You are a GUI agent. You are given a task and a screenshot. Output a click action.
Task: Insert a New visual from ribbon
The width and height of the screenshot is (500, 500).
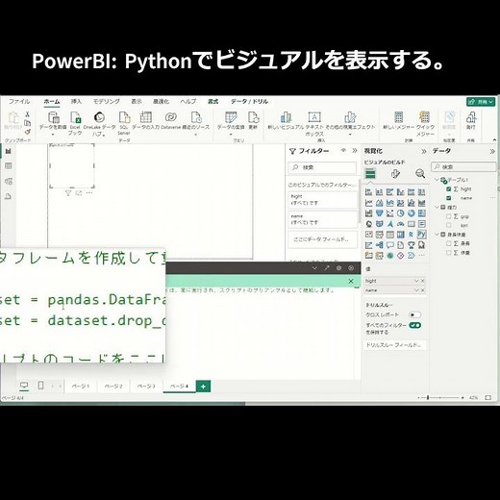[286, 117]
